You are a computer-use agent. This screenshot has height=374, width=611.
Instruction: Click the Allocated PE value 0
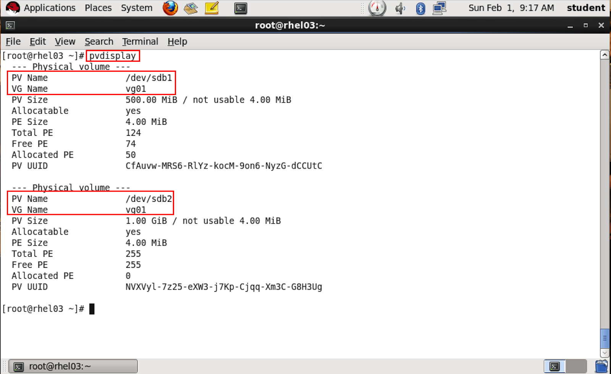pos(128,276)
